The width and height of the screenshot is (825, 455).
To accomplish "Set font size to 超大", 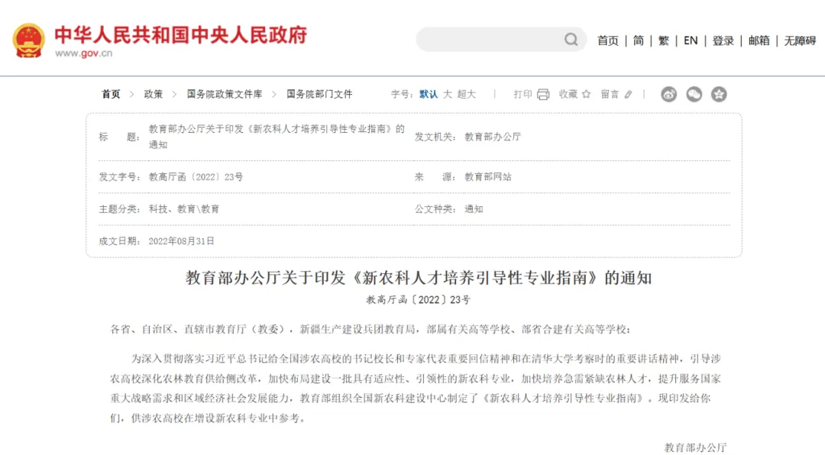I will 466,94.
